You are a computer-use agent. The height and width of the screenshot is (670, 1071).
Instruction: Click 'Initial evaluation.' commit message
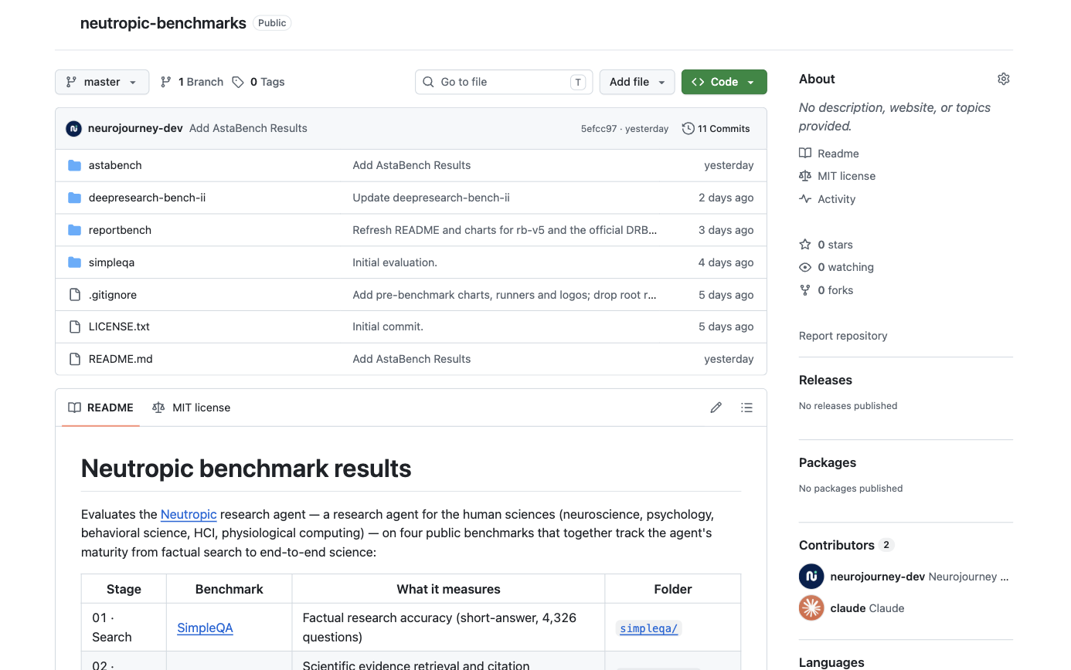click(395, 262)
